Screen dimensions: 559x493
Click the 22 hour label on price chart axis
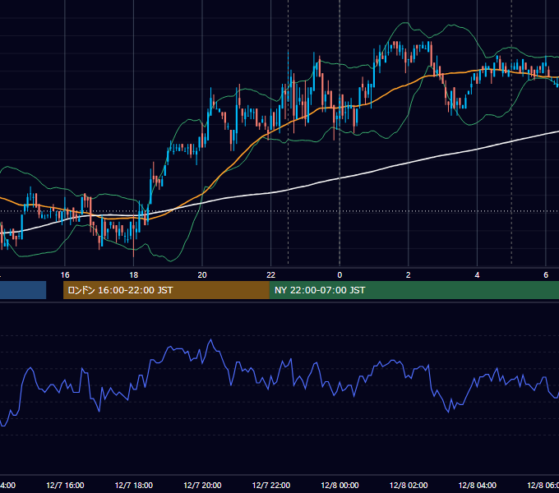coord(271,275)
